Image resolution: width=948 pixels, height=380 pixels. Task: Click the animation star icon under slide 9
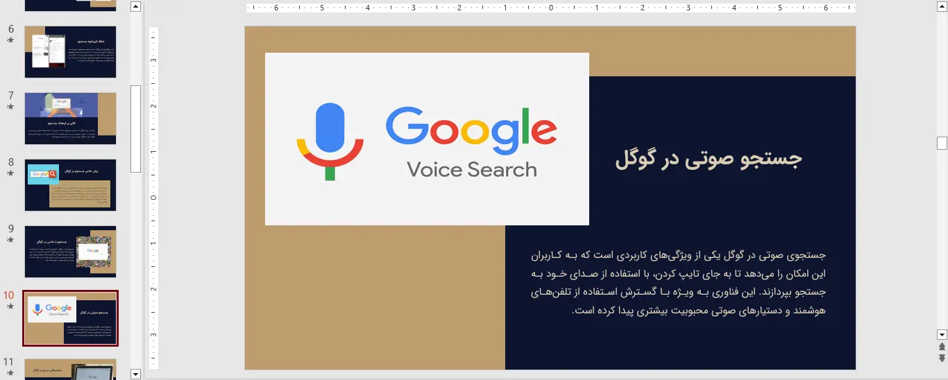pos(10,240)
